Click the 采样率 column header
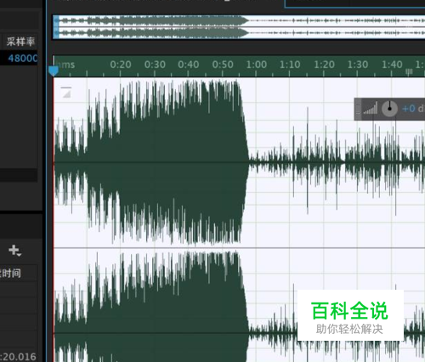This screenshot has width=425, height=362. coord(20,42)
